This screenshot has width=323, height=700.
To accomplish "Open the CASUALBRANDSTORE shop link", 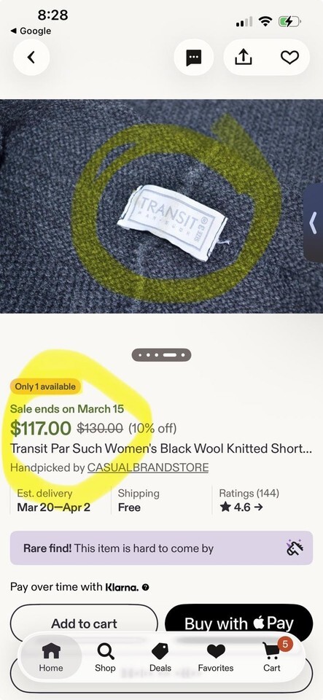I will pos(148,467).
